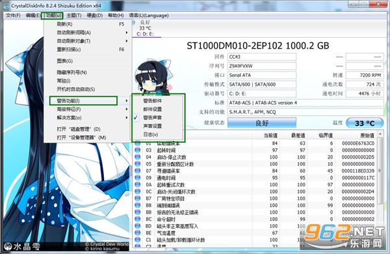The width and height of the screenshot is (390, 254).
Task: Expand 自动刷新间隔(A) submenu arrow
Action: [x=127, y=32]
